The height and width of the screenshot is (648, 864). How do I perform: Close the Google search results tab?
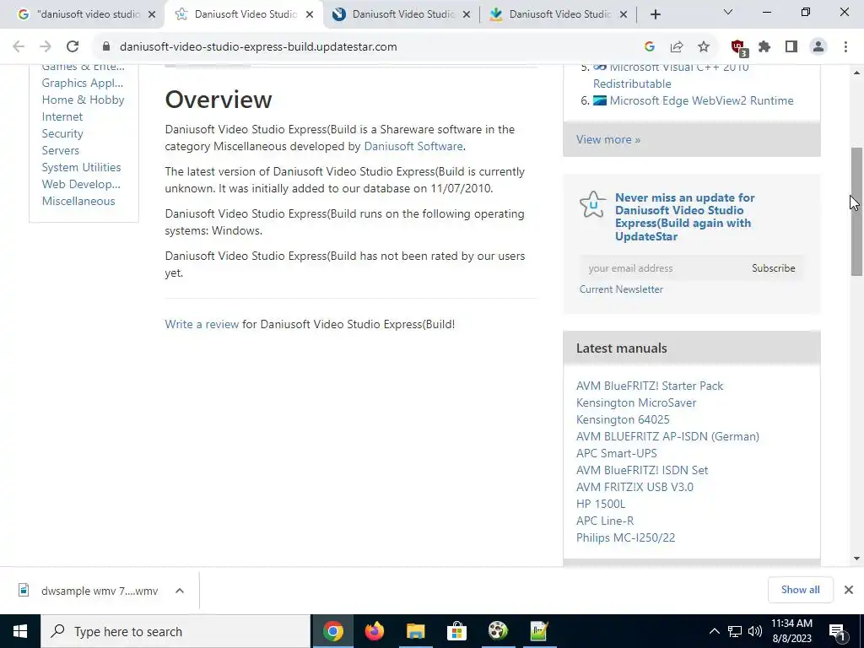pyautogui.click(x=152, y=15)
